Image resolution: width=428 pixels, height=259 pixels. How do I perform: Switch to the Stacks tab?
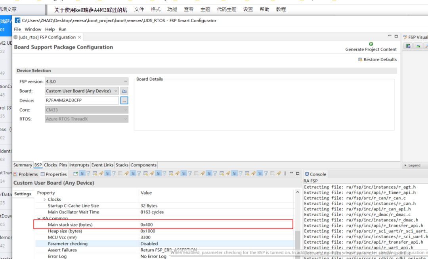(x=122, y=165)
